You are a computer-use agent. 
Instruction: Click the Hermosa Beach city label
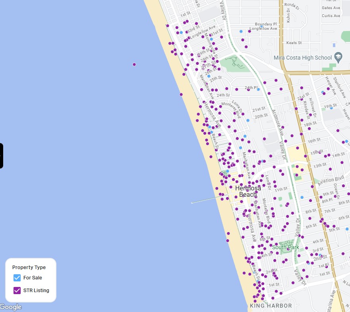pos(248,191)
